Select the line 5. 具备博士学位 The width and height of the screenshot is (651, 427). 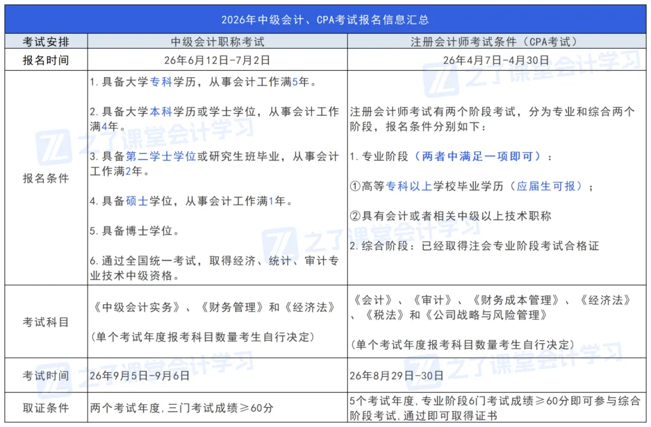(x=135, y=231)
